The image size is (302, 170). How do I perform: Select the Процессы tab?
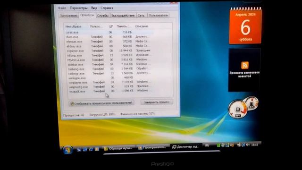87,15
